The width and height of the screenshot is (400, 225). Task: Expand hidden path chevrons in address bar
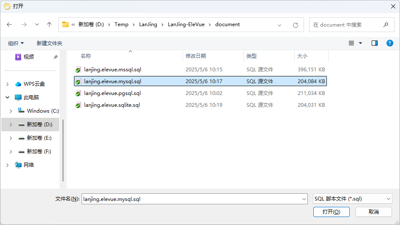pyautogui.click(x=73, y=25)
